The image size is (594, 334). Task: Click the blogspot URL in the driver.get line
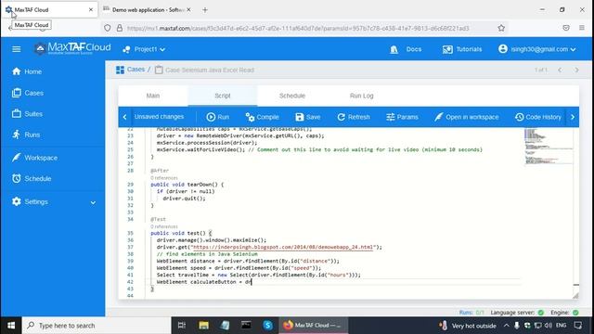coord(282,247)
